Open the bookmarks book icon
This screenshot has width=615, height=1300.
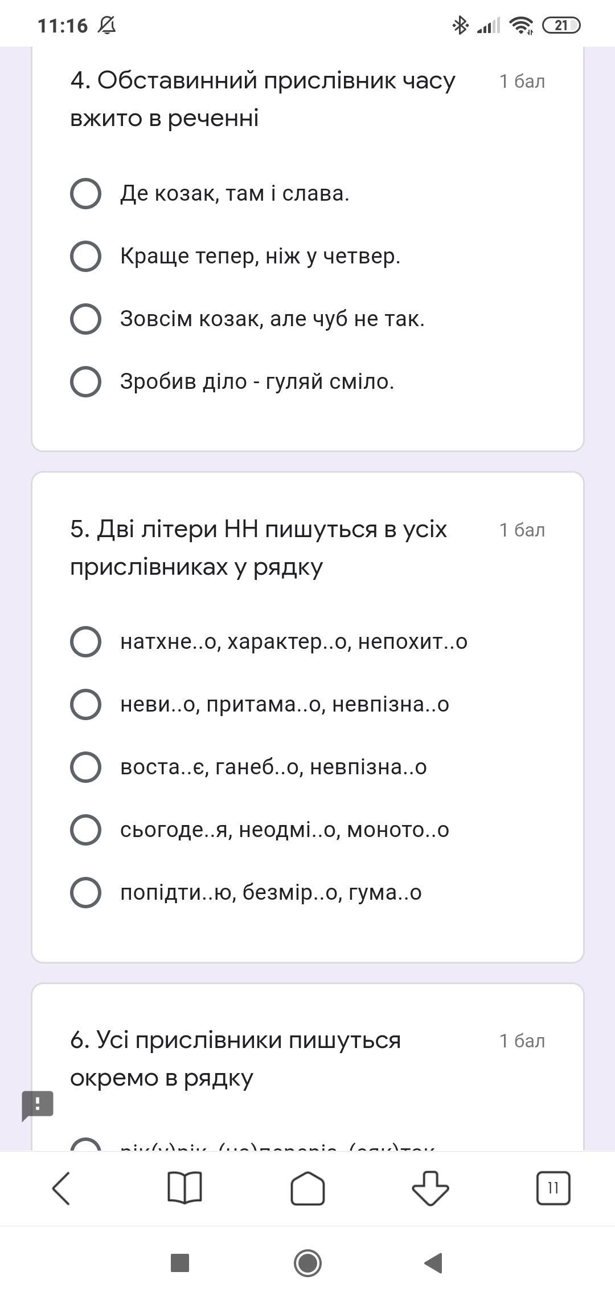click(184, 1189)
